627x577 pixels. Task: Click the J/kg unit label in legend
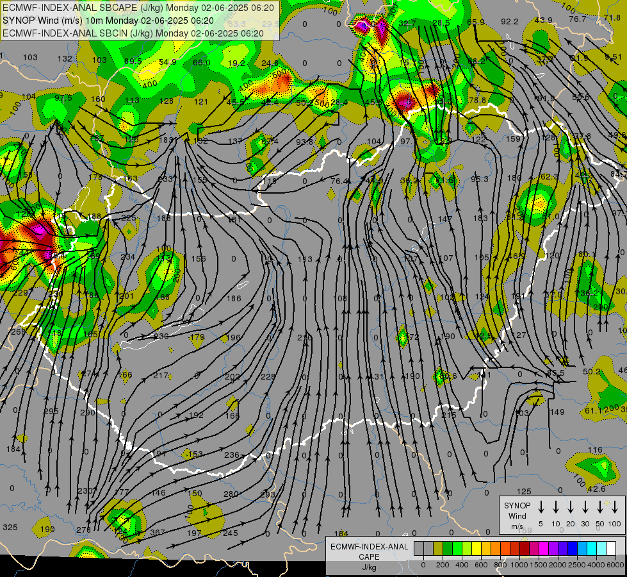(369, 567)
